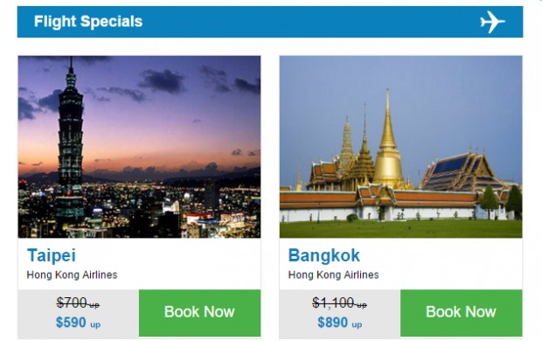The width and height of the screenshot is (542, 341).
Task: Select the Bangkok destination title
Action: [x=324, y=255]
